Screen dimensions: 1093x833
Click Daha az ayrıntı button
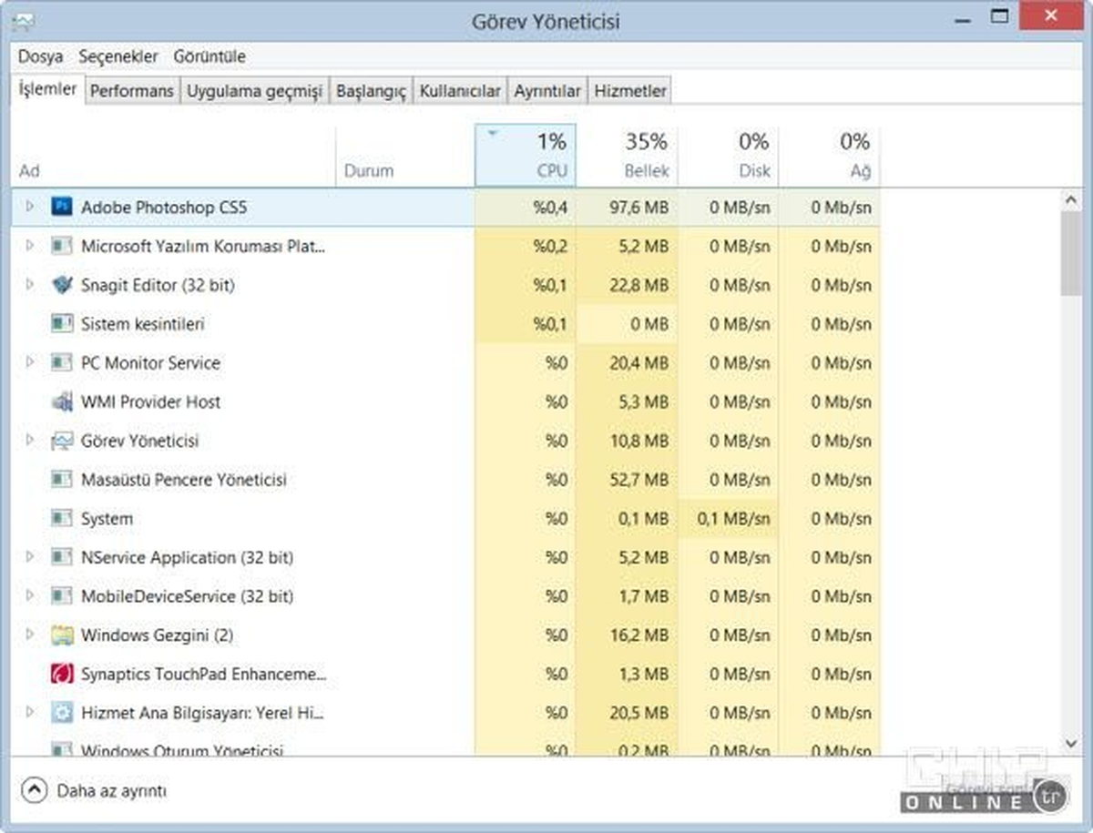click(x=95, y=790)
